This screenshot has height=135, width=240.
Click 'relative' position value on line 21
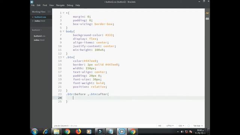(x=98, y=87)
